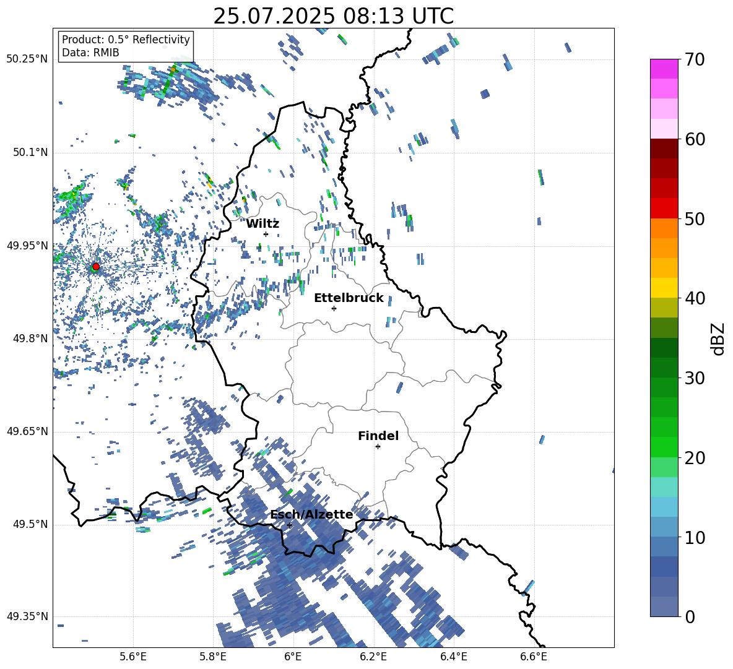
Task: Click the latitude label 49.5°N
Action: pos(30,524)
